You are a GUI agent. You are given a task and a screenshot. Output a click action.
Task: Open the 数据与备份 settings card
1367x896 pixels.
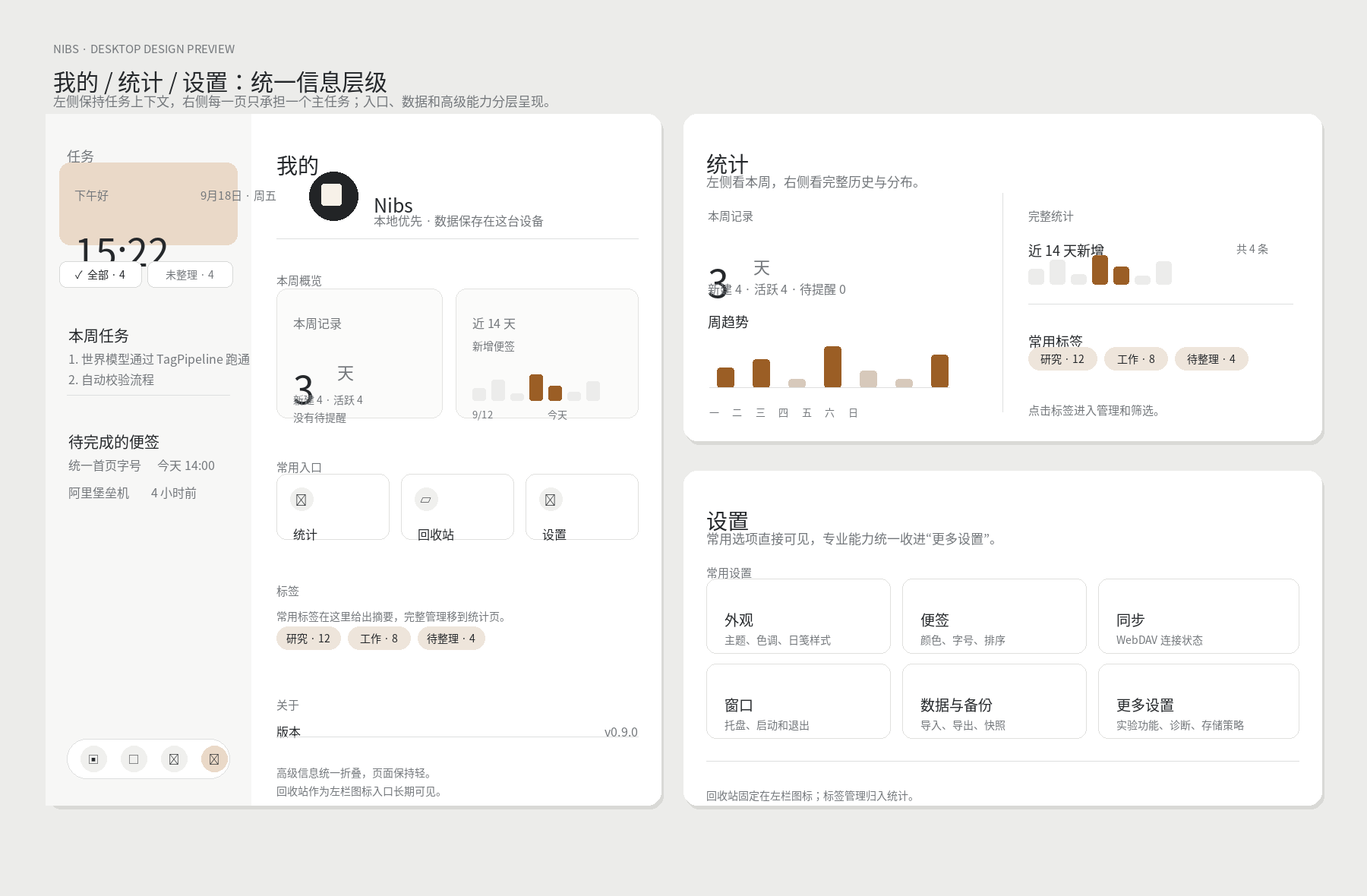click(994, 701)
